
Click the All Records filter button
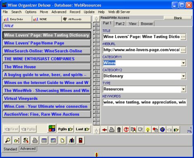[76, 19]
